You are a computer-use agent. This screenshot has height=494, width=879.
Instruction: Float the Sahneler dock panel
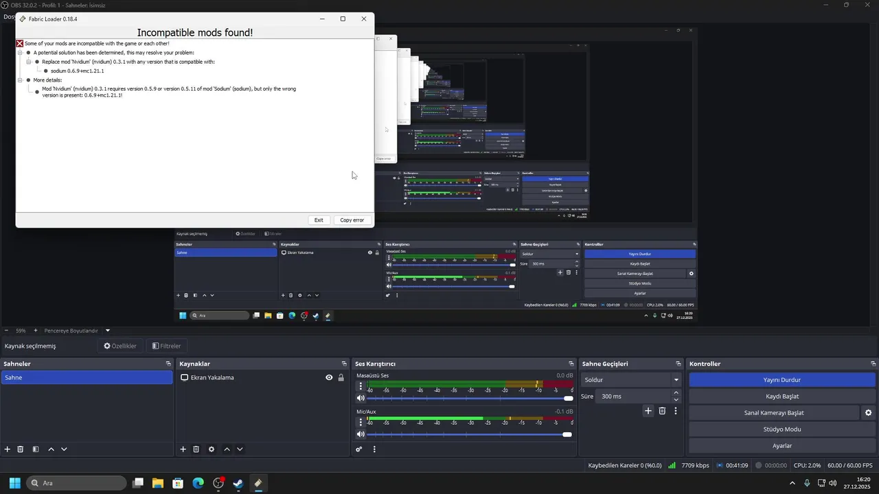tap(168, 364)
